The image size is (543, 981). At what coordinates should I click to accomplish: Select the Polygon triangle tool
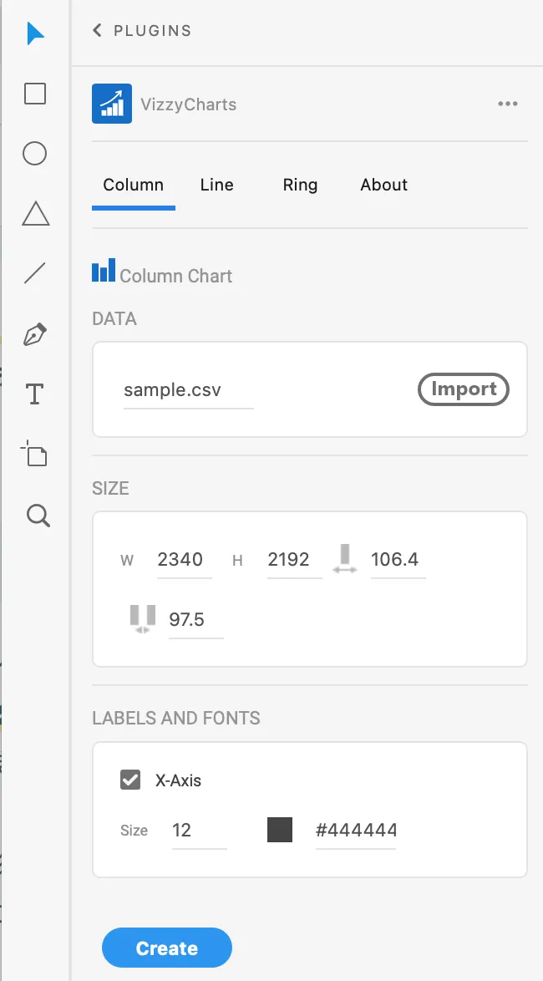[x=36, y=213]
